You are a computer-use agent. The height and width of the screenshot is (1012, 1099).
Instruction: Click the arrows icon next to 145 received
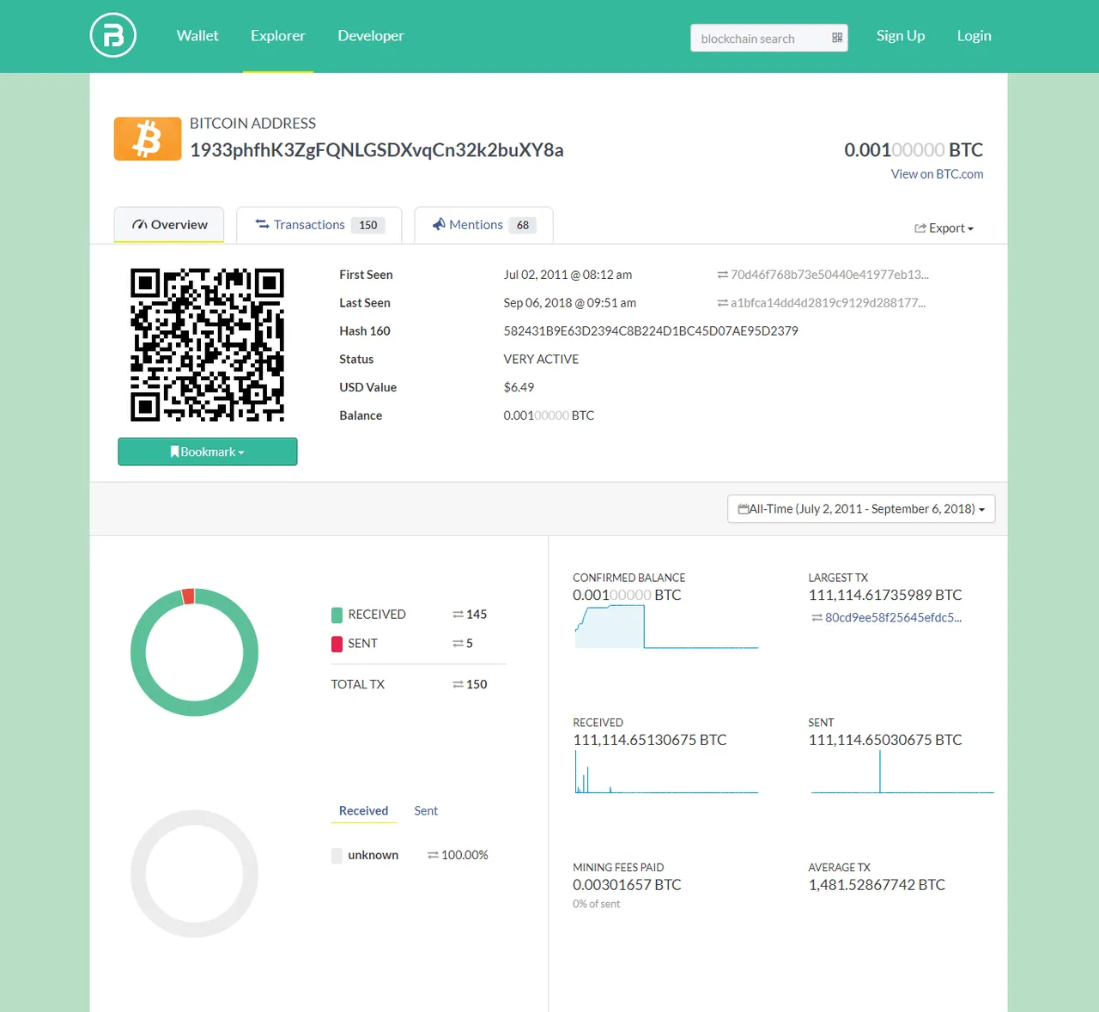click(x=458, y=615)
